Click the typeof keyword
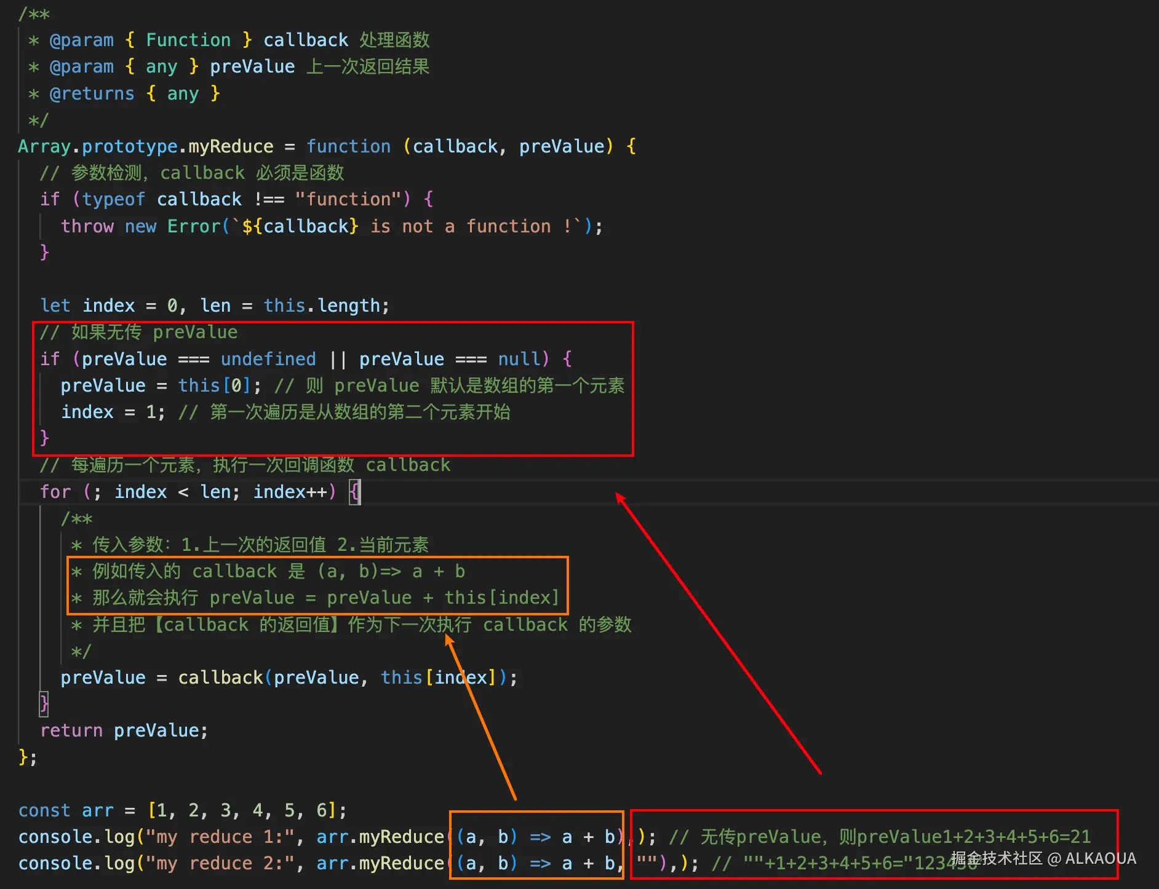 click(113, 199)
